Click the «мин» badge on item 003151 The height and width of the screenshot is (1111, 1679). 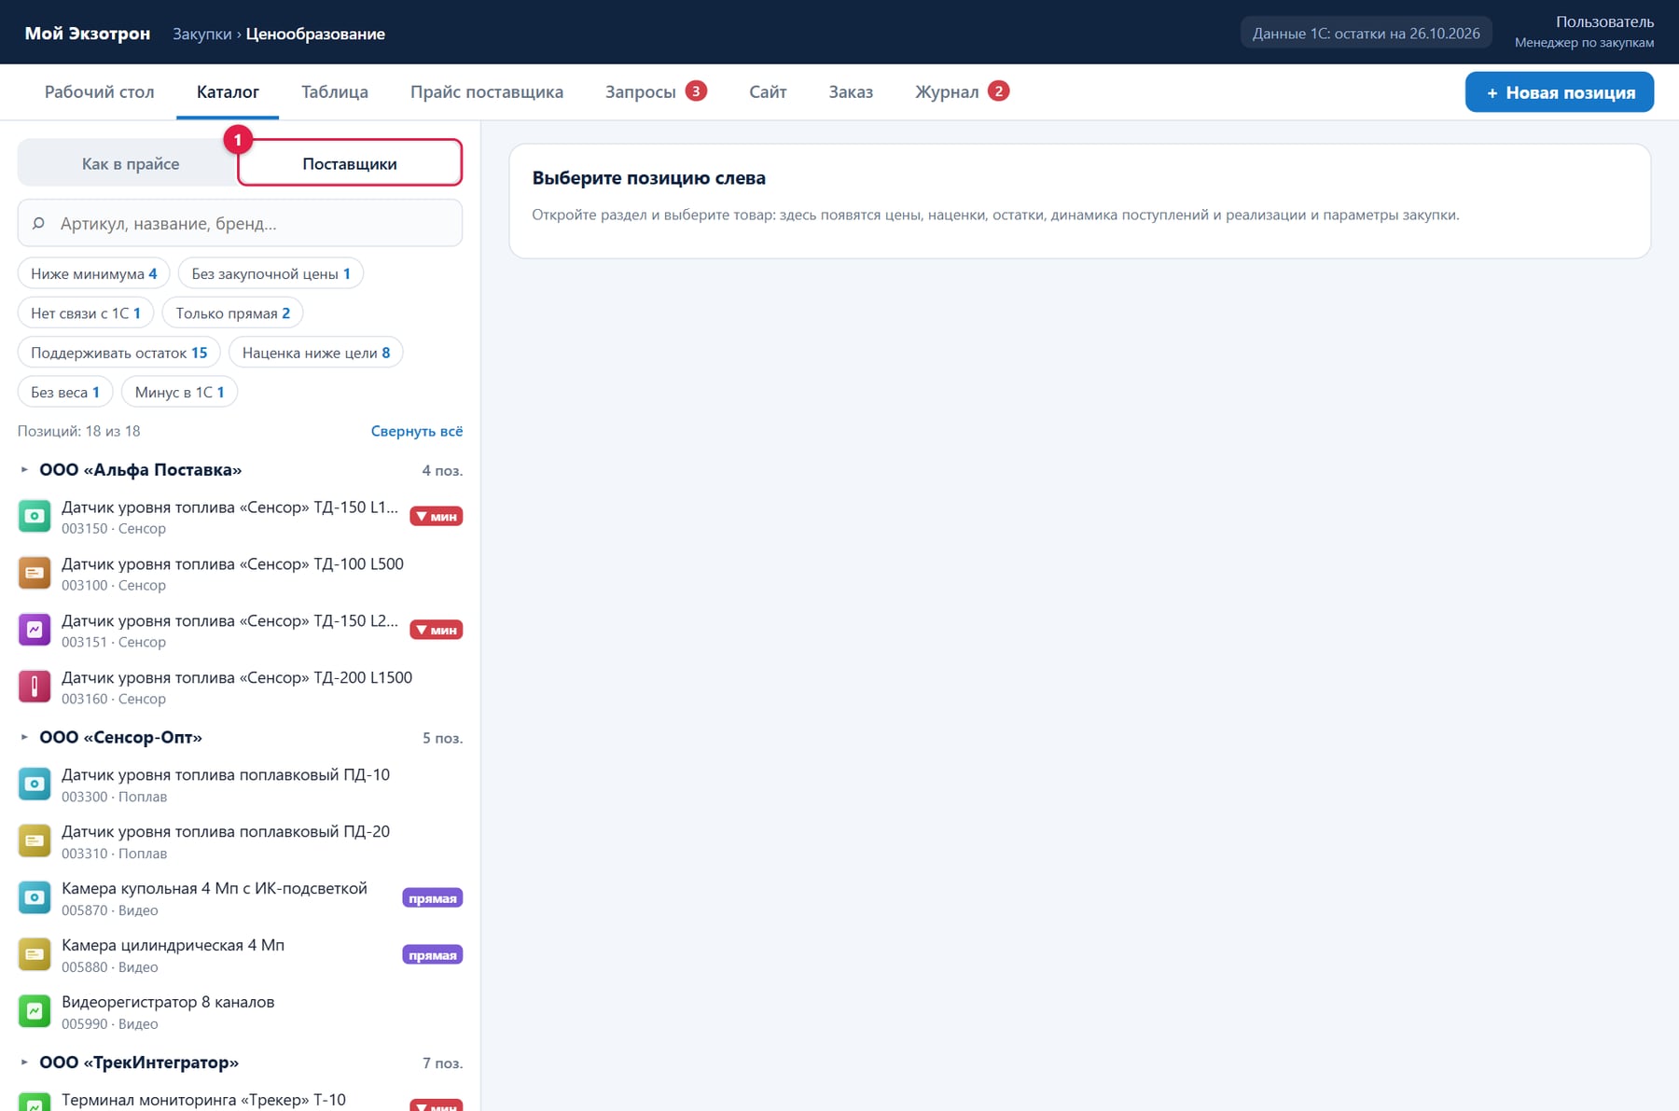point(437,631)
